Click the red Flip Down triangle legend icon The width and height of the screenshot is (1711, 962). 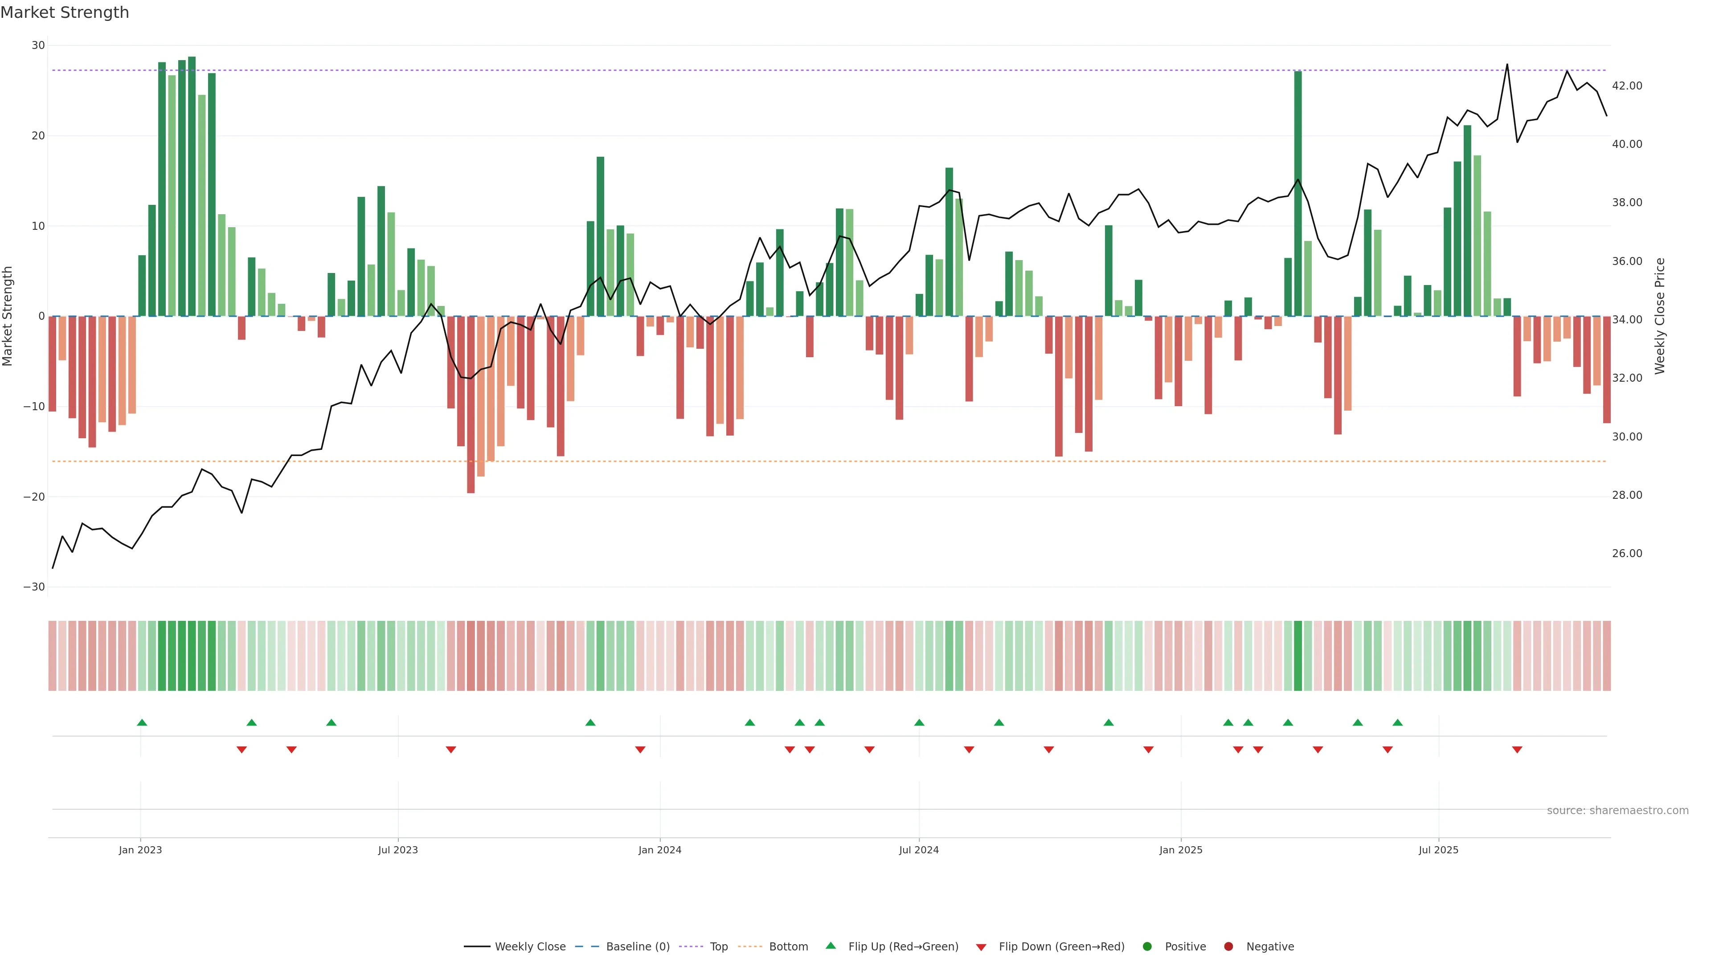coord(981,947)
